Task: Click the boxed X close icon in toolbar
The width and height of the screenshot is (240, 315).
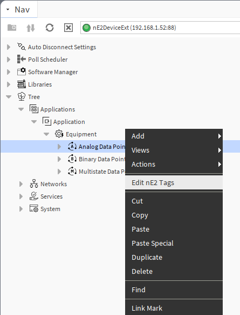Action: 68,28
